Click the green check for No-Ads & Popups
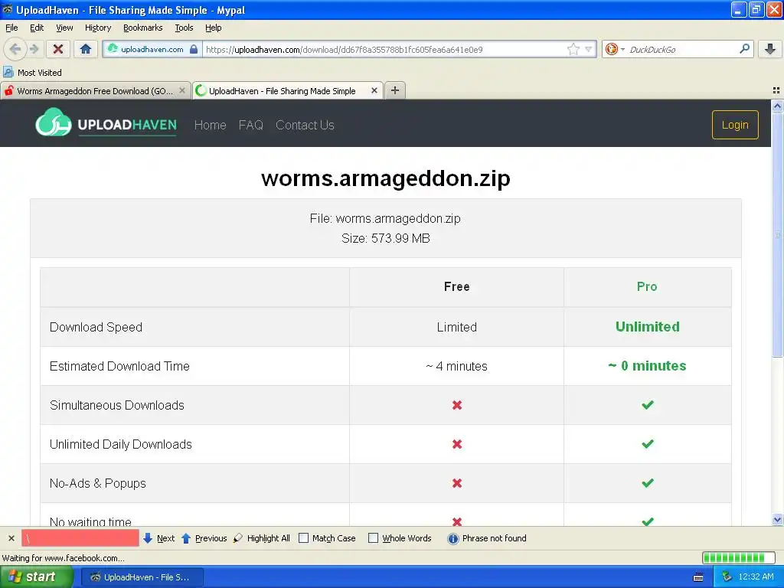This screenshot has width=784, height=588. click(648, 482)
